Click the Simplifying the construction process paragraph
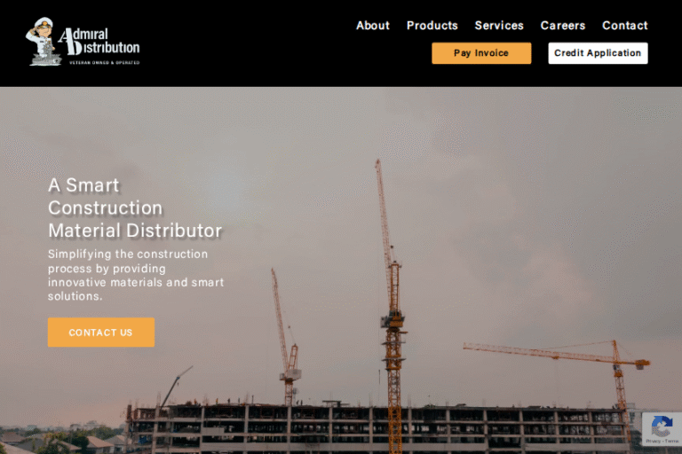Viewport: 682px width, 454px height. click(136, 275)
